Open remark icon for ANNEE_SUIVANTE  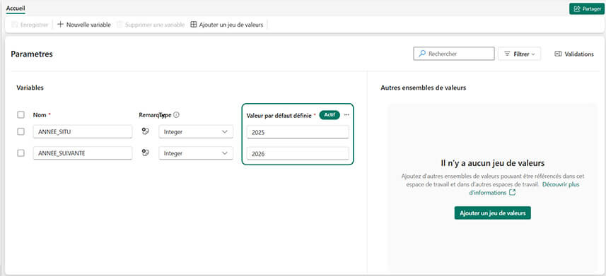click(146, 152)
